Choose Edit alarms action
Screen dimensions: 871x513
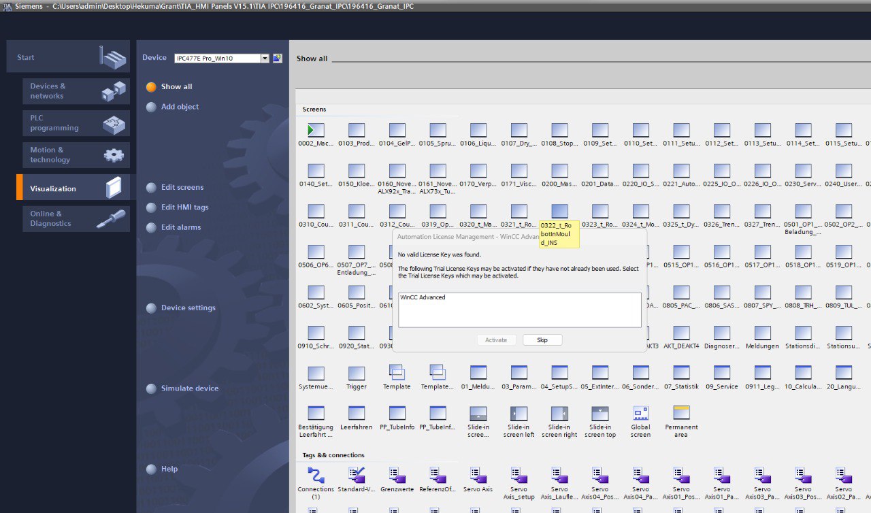click(x=181, y=227)
